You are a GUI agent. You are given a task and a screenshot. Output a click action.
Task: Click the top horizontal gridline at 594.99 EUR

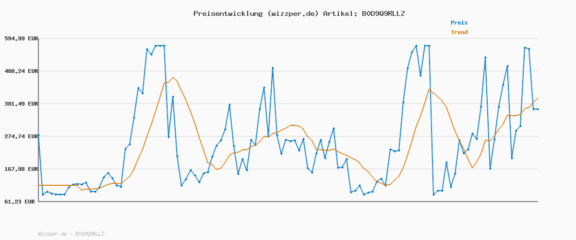click(288, 38)
